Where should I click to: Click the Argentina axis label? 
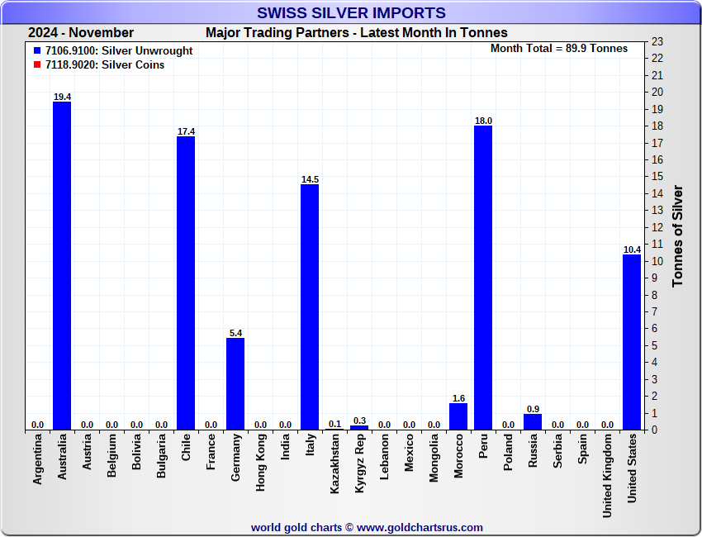pyautogui.click(x=37, y=459)
